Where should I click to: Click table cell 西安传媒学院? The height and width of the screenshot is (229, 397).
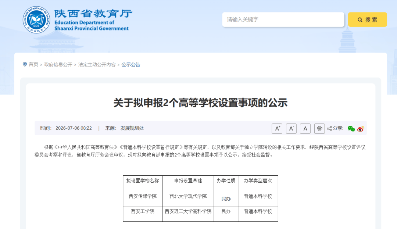(143, 196)
